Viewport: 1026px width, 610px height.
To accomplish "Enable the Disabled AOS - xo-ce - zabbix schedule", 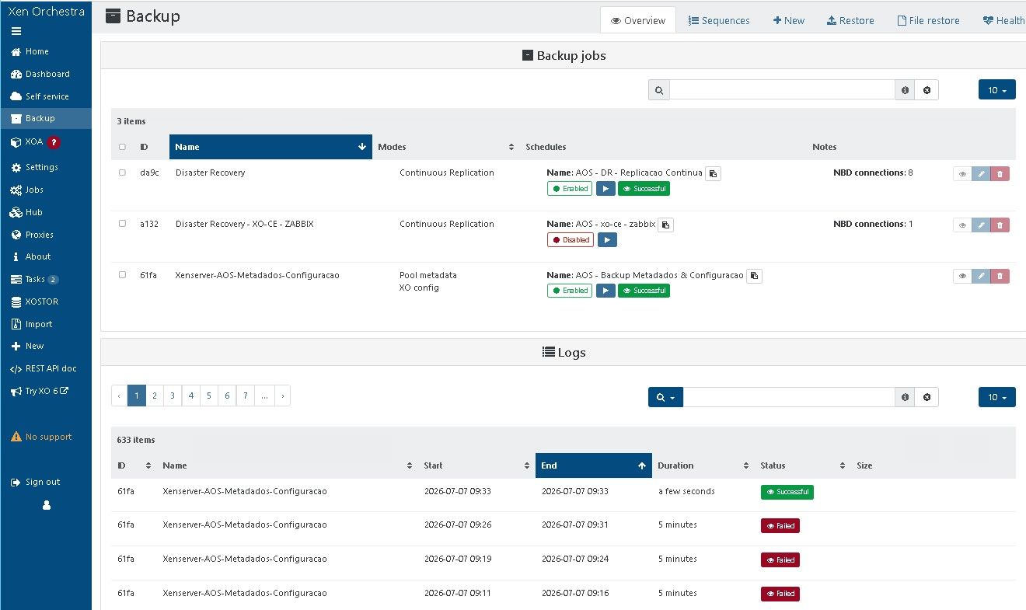I will click(571, 239).
